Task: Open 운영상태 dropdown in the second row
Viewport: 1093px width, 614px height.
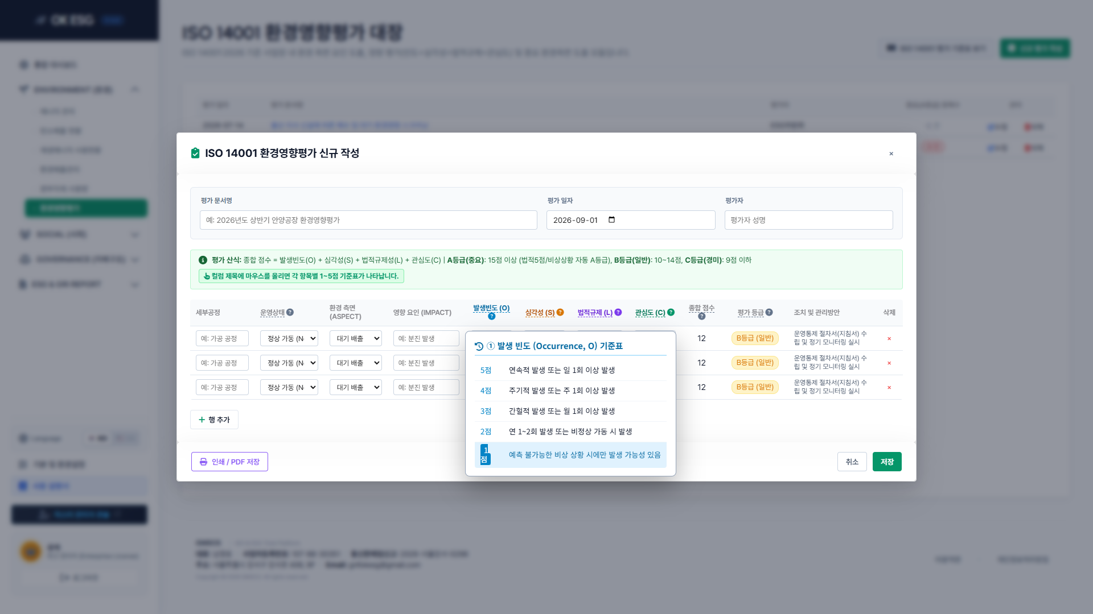Action: (289, 363)
